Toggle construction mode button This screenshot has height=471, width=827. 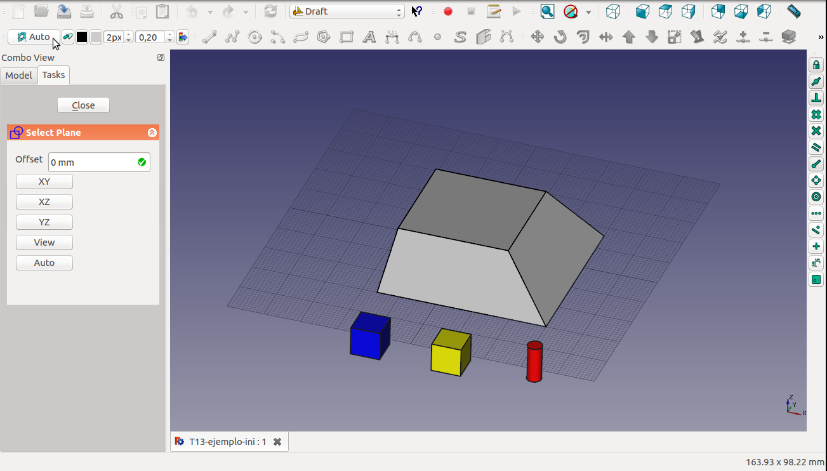tap(67, 37)
